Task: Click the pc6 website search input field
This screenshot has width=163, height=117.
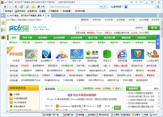Action: (105, 28)
